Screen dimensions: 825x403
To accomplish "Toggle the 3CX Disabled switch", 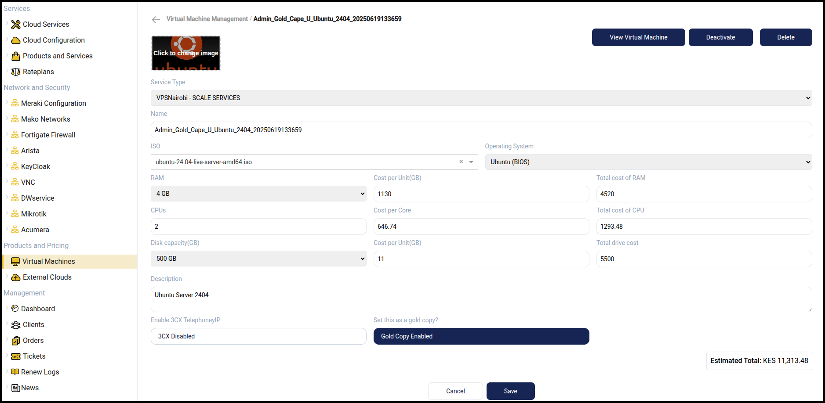I will [x=258, y=336].
